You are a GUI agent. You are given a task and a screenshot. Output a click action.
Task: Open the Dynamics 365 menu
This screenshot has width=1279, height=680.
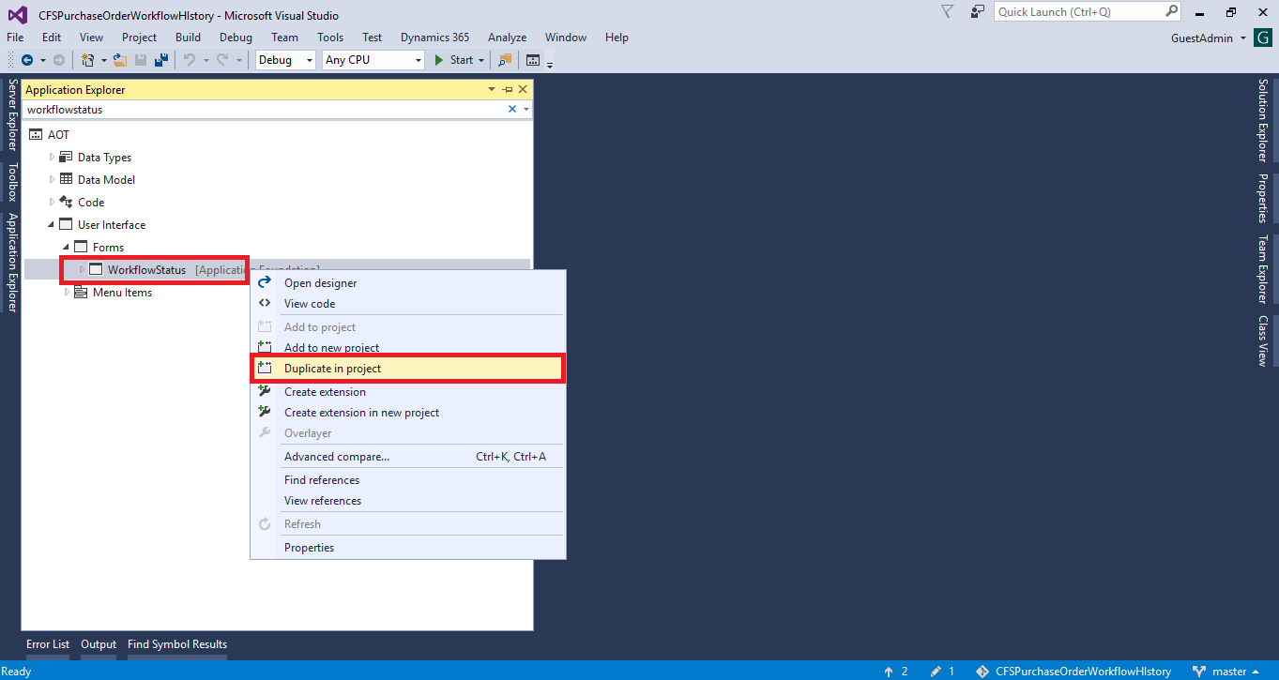click(x=434, y=38)
